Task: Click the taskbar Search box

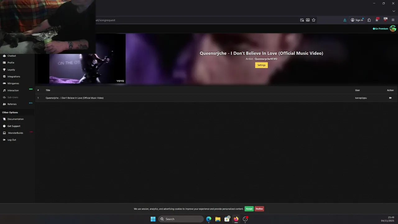Action: coord(181,219)
